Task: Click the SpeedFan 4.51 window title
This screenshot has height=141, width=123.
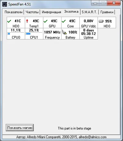Action: [x=20, y=4]
